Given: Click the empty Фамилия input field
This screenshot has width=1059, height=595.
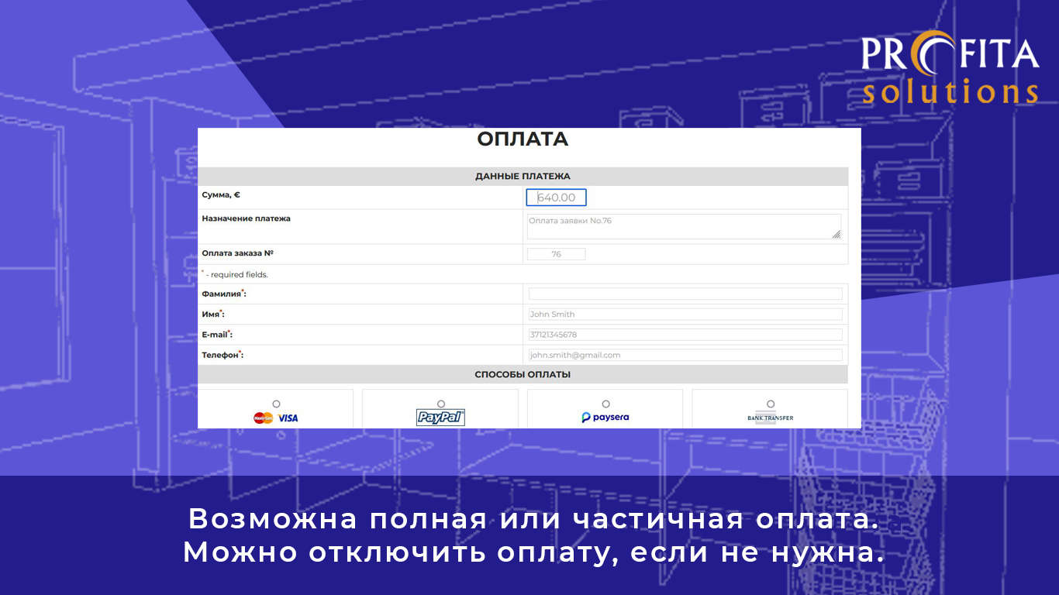Looking at the screenshot, I should point(685,294).
